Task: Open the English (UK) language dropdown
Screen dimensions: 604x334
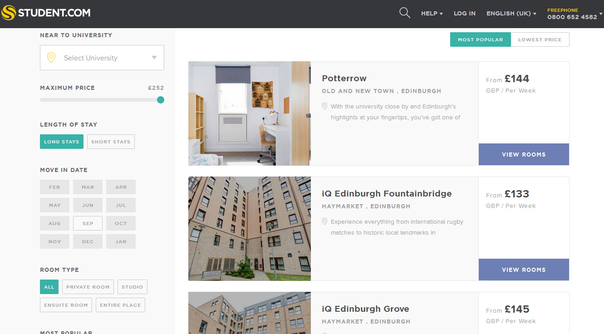Action: (x=511, y=14)
